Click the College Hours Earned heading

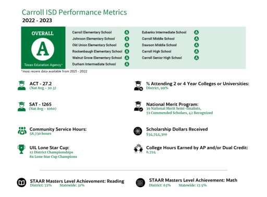tap(197, 148)
